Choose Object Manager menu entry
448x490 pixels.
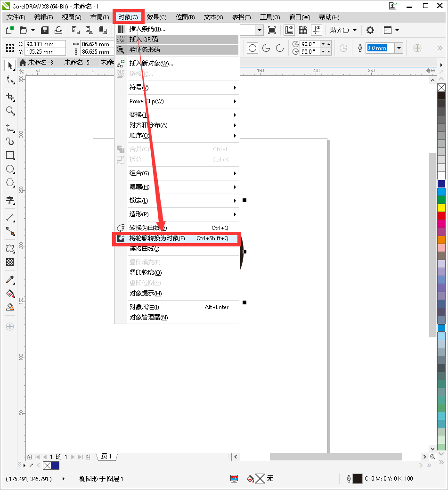click(x=177, y=318)
